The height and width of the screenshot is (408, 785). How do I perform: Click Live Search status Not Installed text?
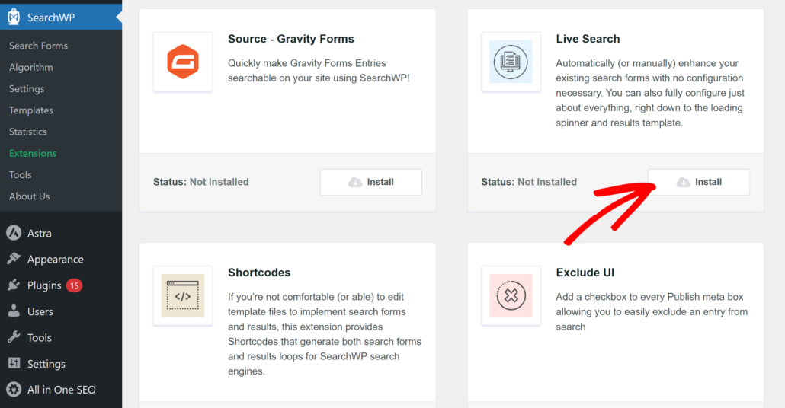(546, 182)
